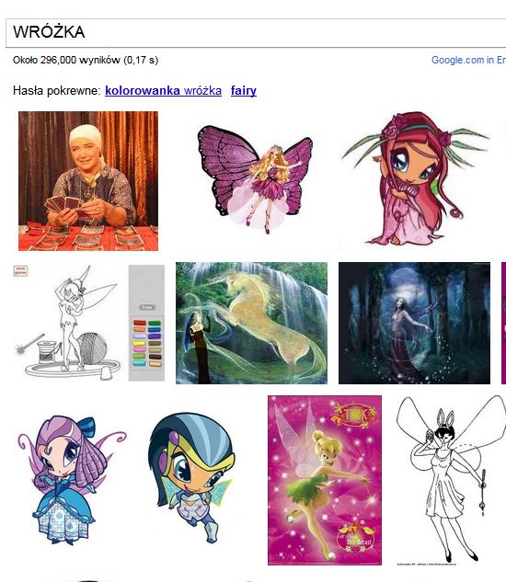The height and width of the screenshot is (582, 506).
Task: Open the purple-haired fairy in blue dress
Action: pyautogui.click(x=72, y=481)
